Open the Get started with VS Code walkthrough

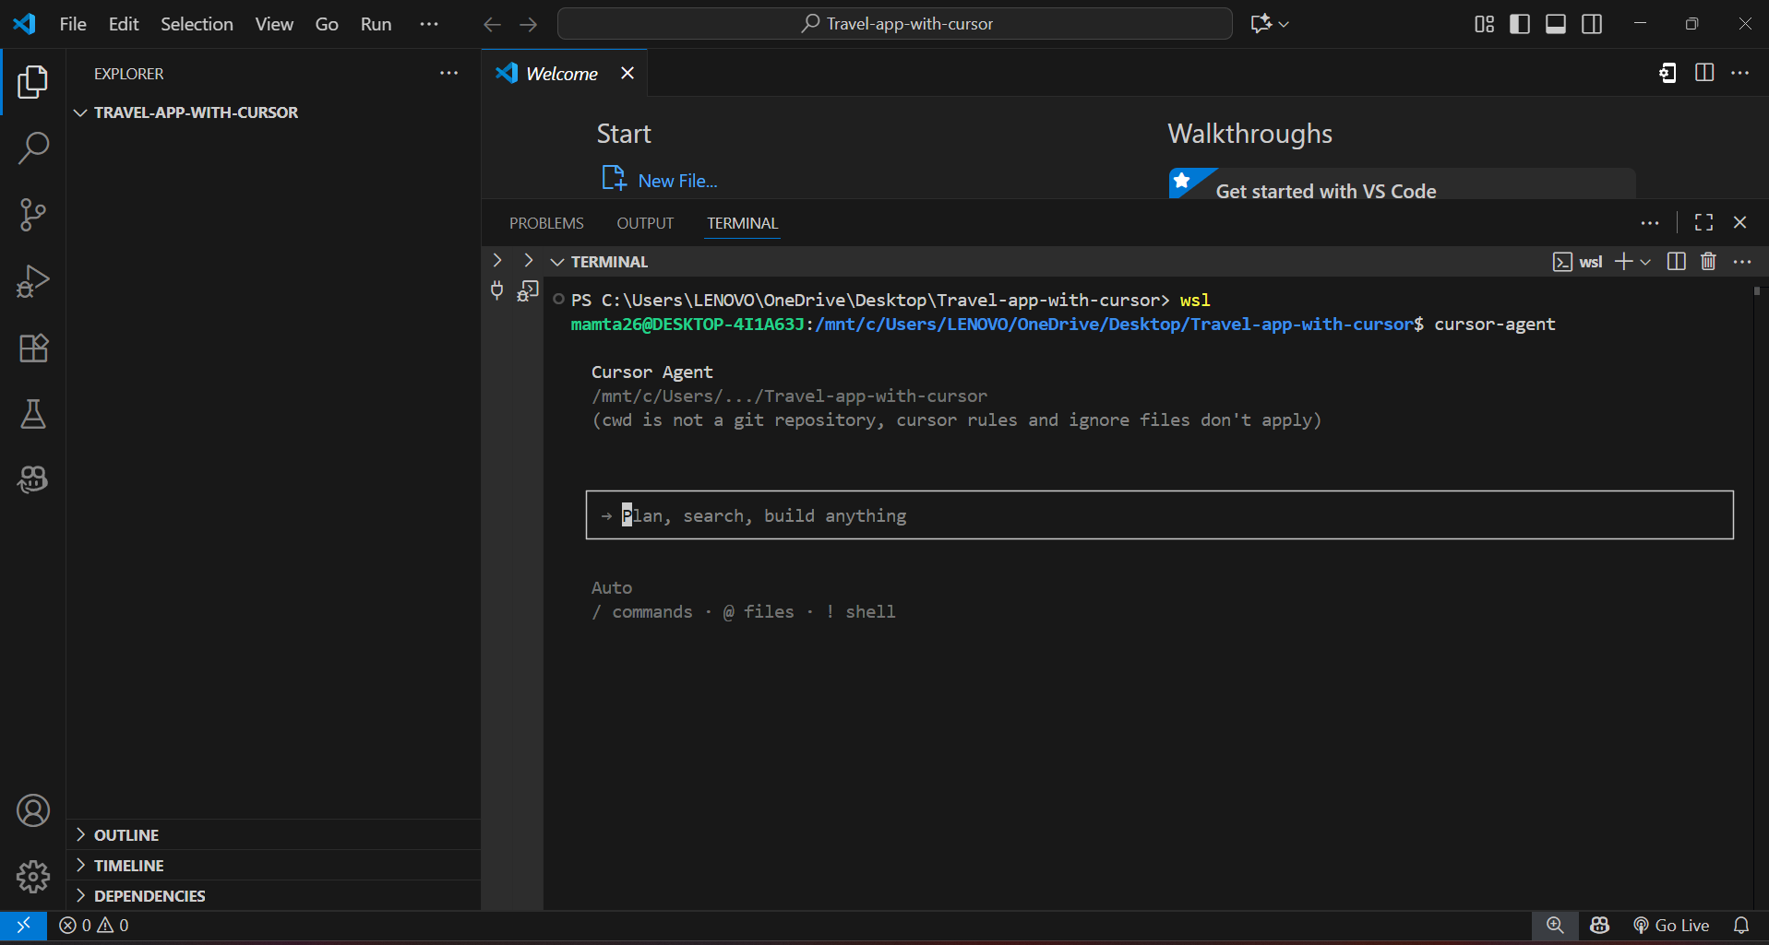click(x=1325, y=191)
